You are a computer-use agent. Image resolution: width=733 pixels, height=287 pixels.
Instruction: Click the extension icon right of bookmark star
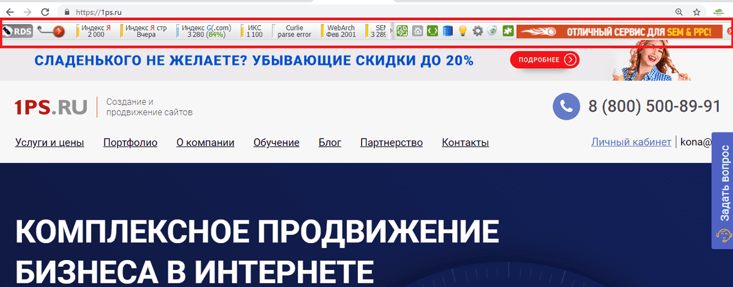pyautogui.click(x=720, y=12)
